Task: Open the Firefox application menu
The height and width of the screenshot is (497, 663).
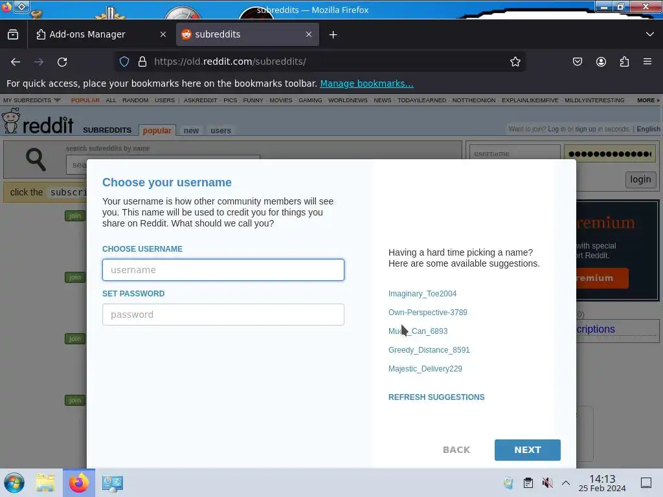Action: coord(647,61)
